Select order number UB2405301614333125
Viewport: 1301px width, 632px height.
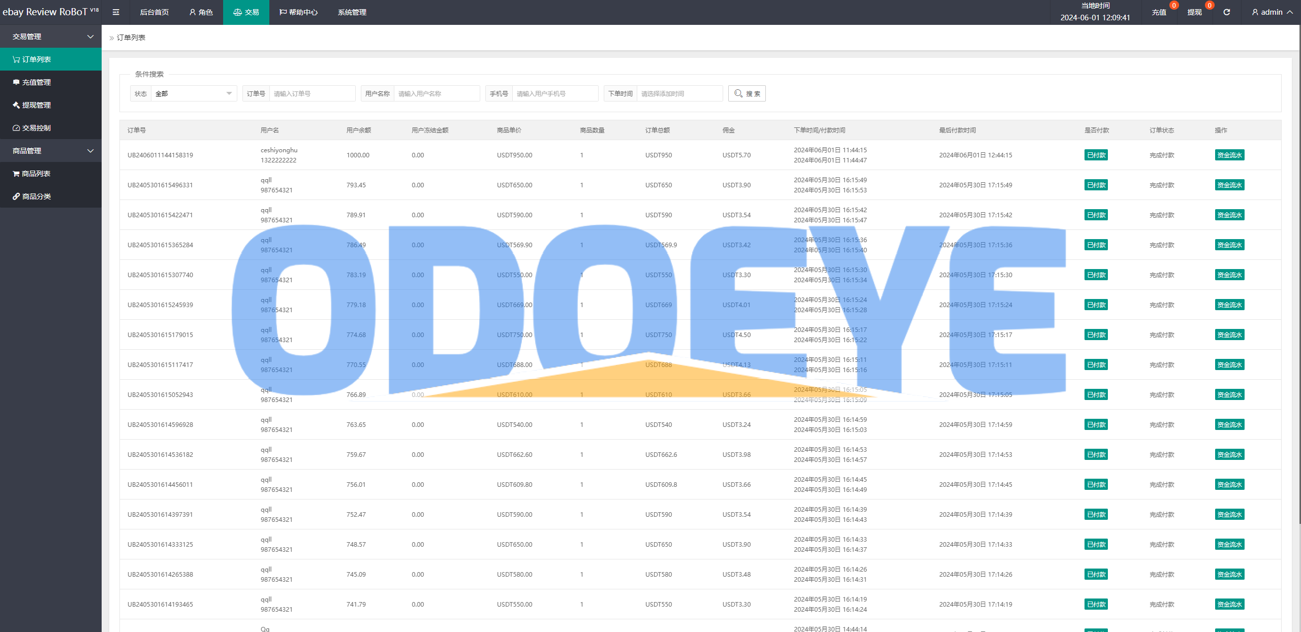coord(160,544)
